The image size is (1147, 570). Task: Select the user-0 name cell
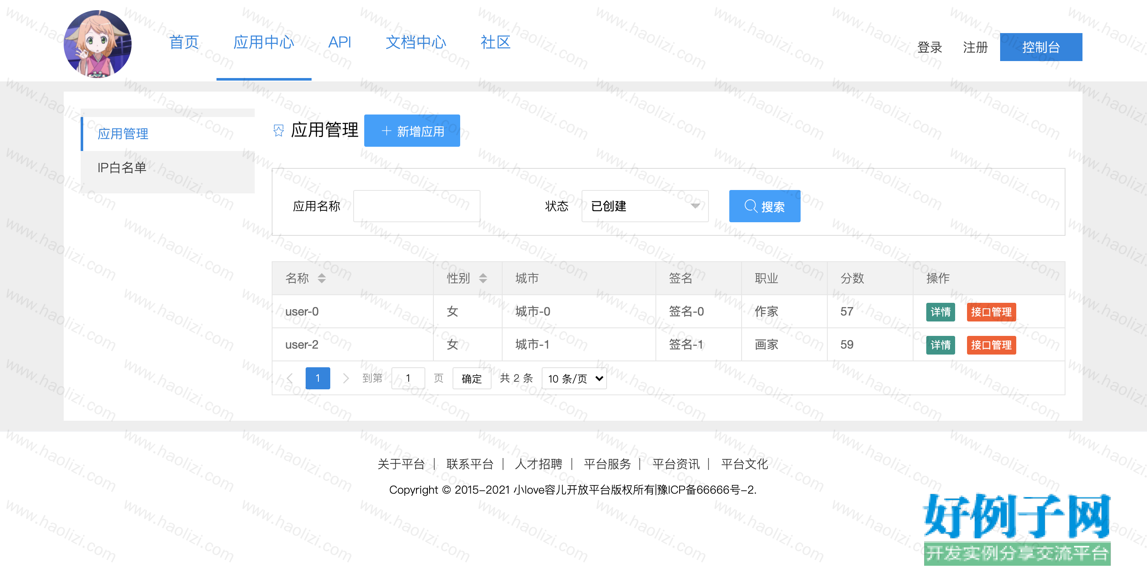353,311
